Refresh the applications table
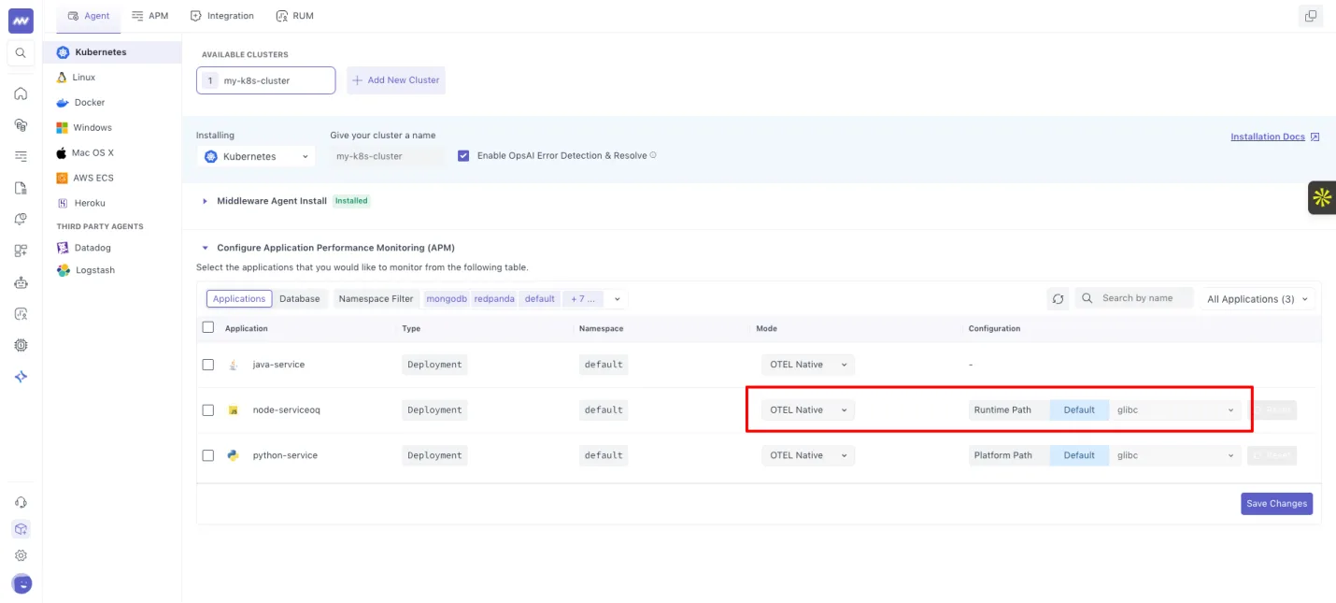The image size is (1336, 603). 1058,298
